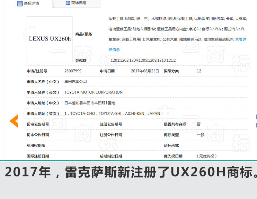
Task: Select address 日本爱知县丰田市丰田町1番地
Action: pyautogui.click(x=90, y=103)
